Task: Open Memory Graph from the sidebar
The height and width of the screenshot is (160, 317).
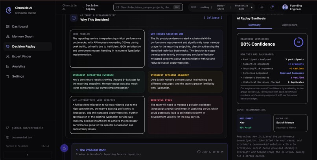Action: click(x=28, y=36)
